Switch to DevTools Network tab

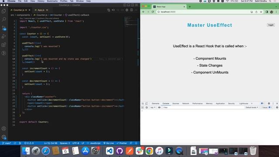pos(186,103)
